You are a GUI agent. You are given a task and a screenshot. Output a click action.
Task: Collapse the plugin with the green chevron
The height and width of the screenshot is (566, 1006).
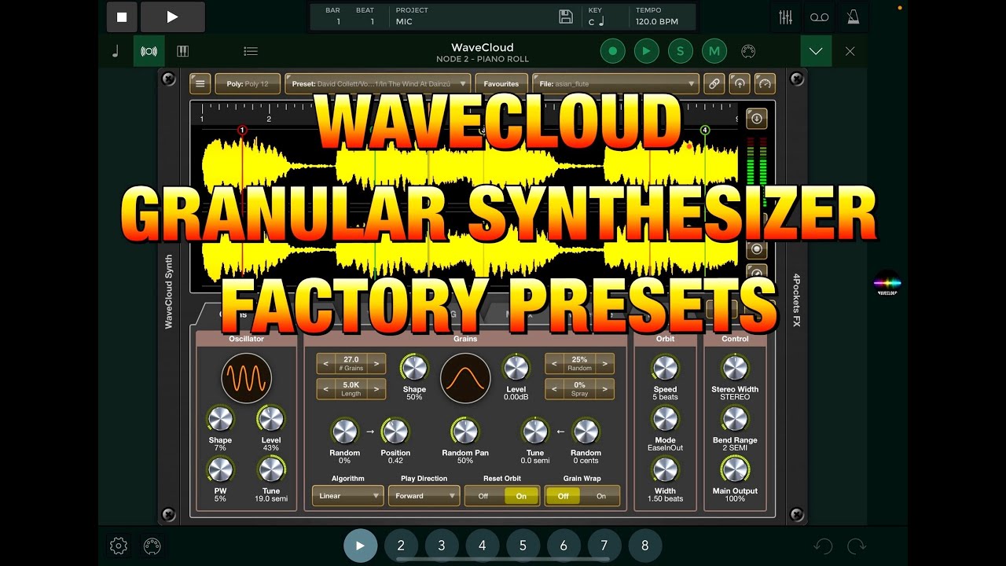(x=816, y=51)
